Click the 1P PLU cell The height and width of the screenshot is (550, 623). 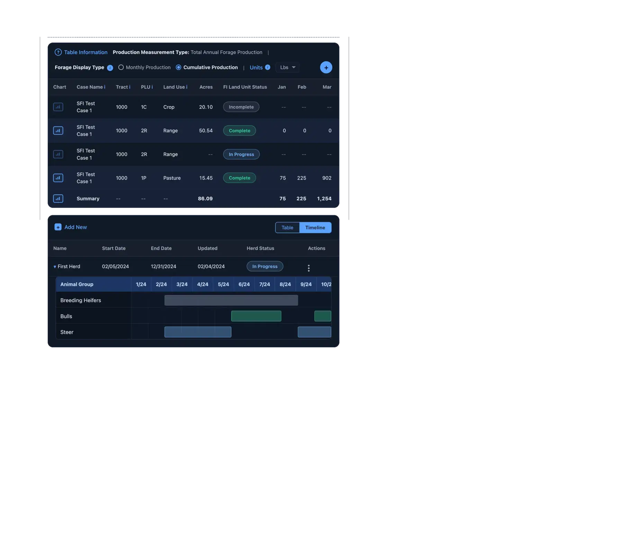144,178
